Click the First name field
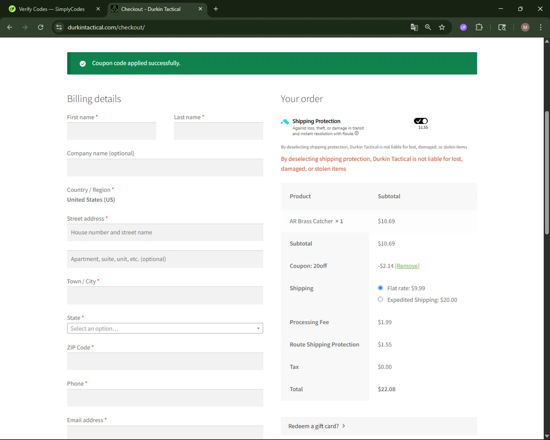Image resolution: width=550 pixels, height=440 pixels. click(x=111, y=131)
